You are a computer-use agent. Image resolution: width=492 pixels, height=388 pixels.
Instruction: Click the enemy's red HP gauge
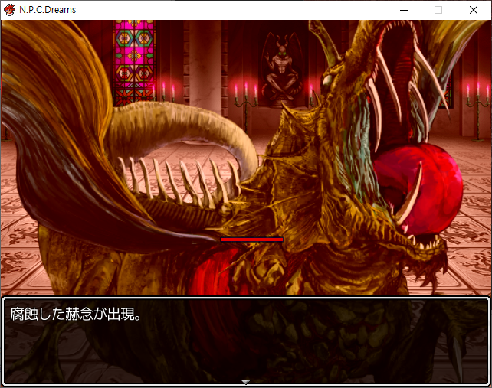[252, 240]
